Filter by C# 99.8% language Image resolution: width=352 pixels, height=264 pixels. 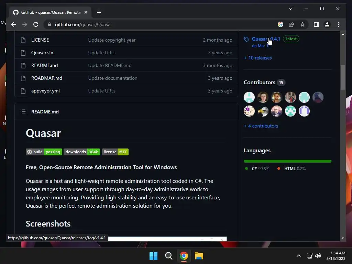[x=257, y=168]
